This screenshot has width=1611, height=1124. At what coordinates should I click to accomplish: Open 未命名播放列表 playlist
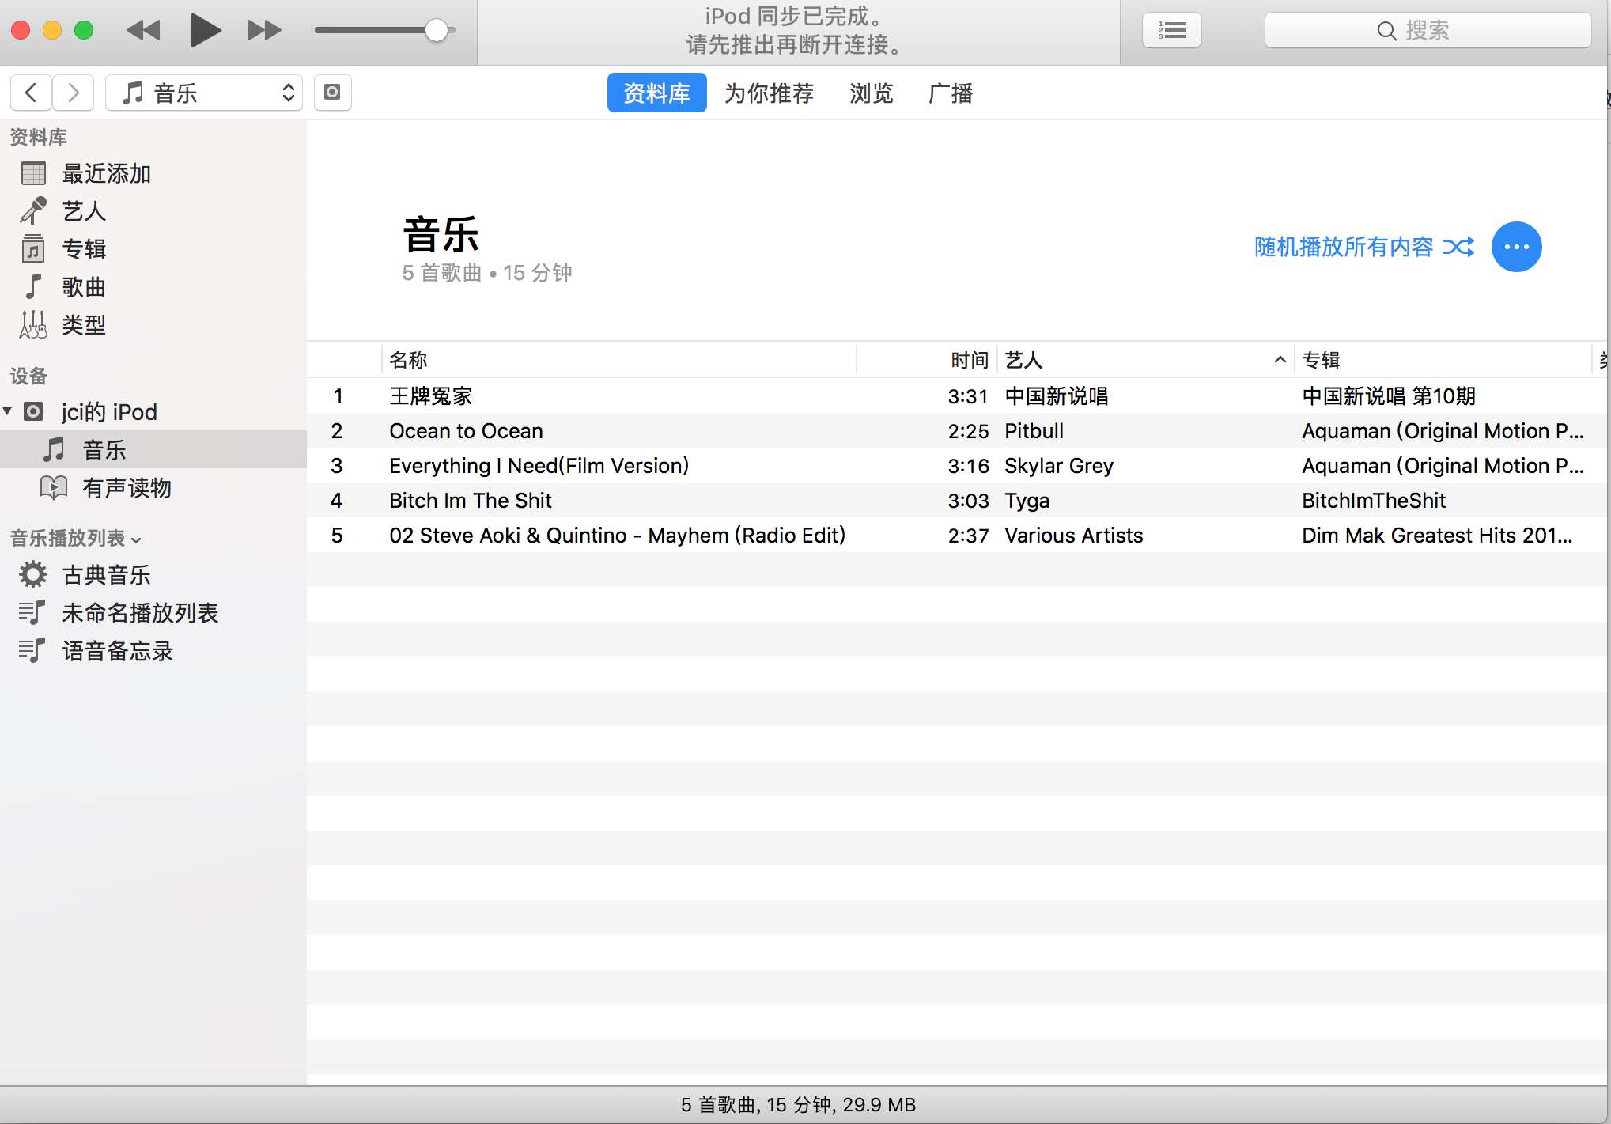(140, 613)
